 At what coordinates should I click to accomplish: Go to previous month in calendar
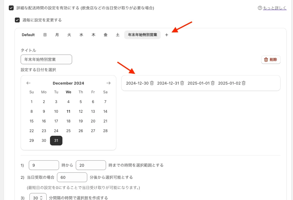[28, 83]
